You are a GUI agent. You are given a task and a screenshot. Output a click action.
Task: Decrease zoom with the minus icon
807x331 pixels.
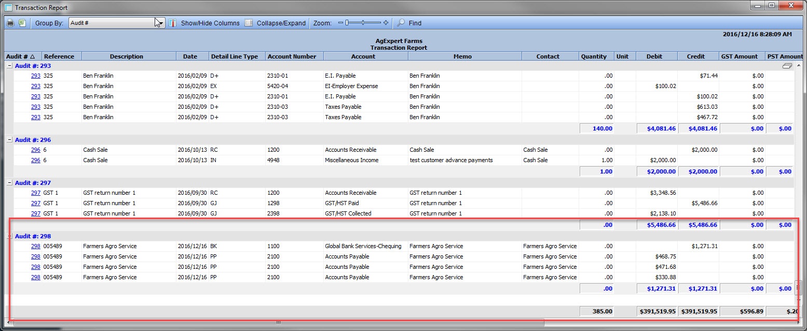(x=340, y=23)
